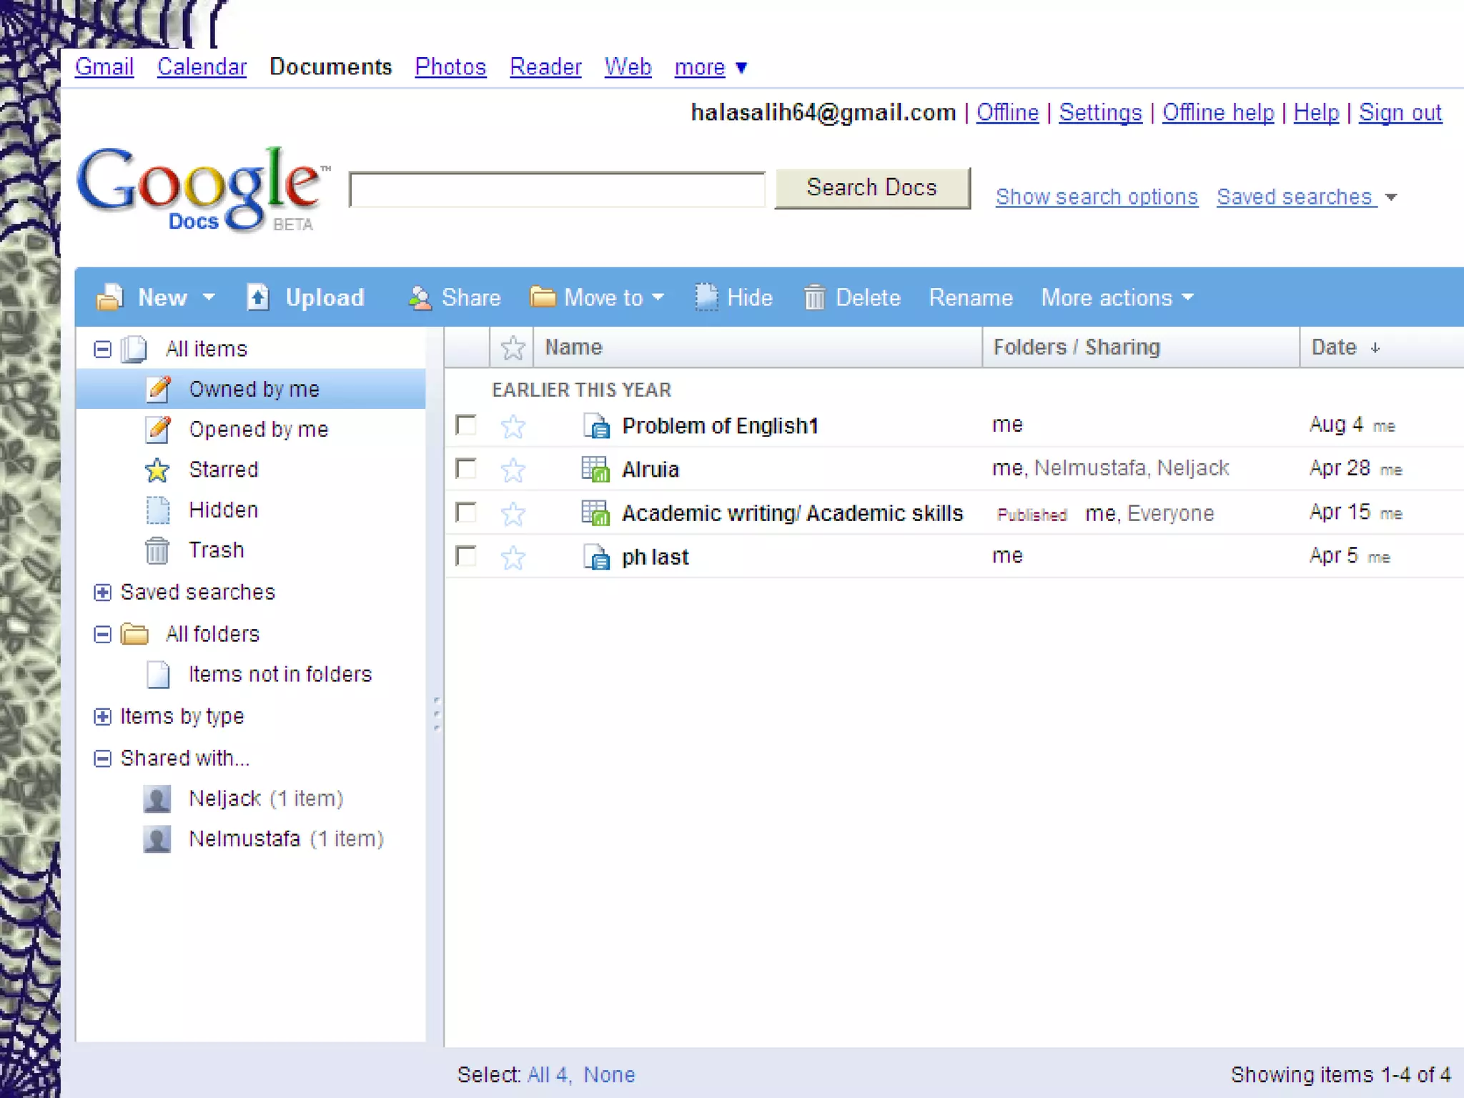Image resolution: width=1464 pixels, height=1098 pixels.
Task: Follow the Sign out link
Action: 1400,112
